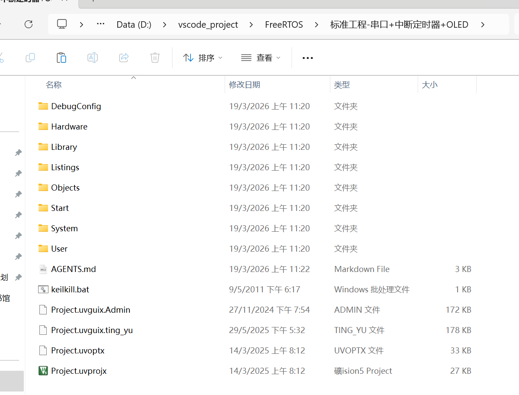
Task: Open the 查看 view dropdown
Action: coord(261,58)
